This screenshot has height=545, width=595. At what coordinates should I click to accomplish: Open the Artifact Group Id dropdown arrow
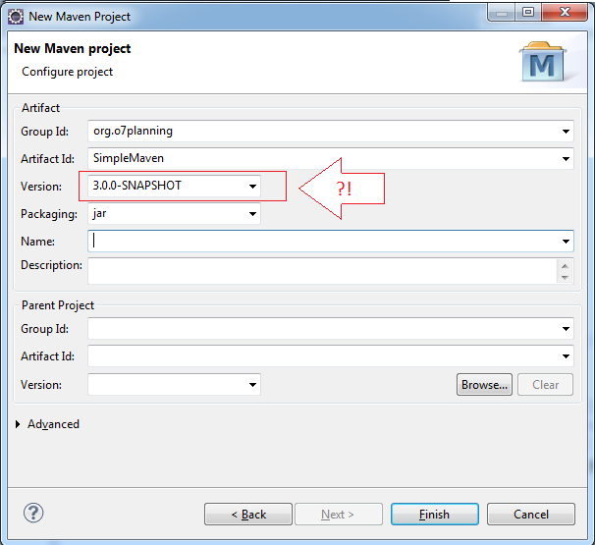pyautogui.click(x=566, y=132)
